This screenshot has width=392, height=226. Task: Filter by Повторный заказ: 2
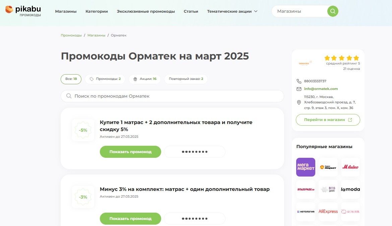186,79
